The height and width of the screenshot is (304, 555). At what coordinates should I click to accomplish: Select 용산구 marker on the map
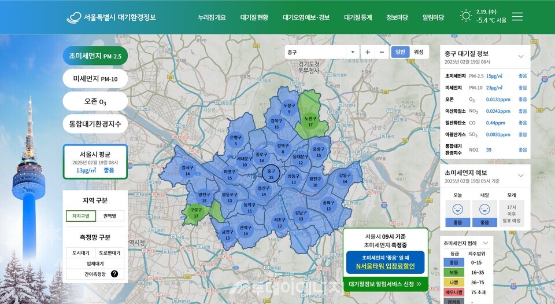coord(264,191)
